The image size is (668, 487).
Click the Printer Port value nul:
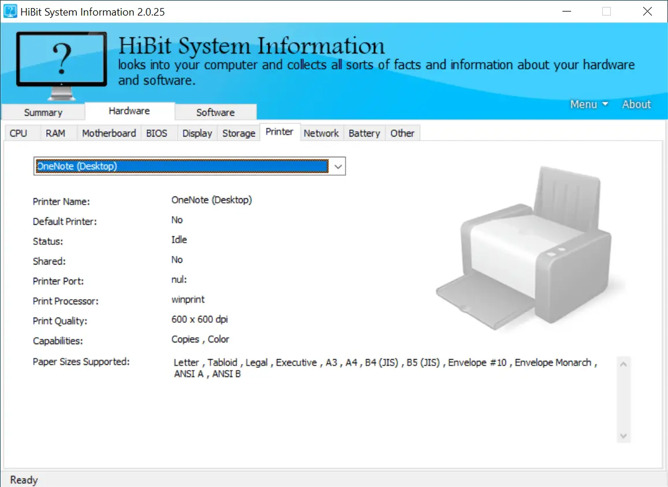tap(179, 280)
